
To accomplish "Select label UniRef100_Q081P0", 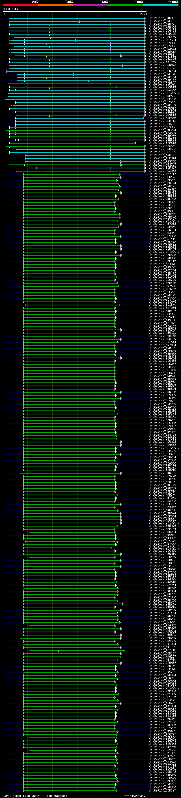I will tap(162, 339).
